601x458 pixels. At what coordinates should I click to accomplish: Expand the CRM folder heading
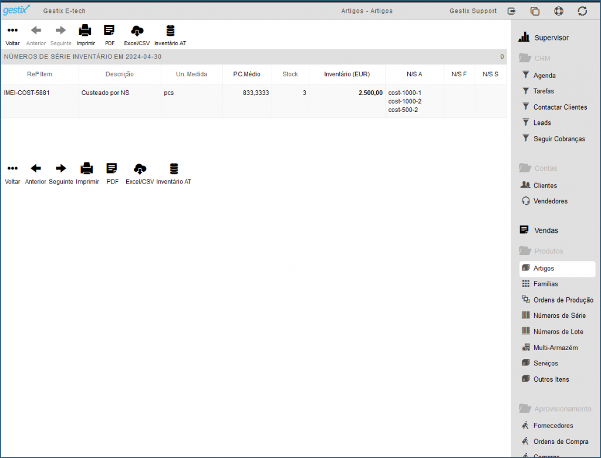click(534, 58)
